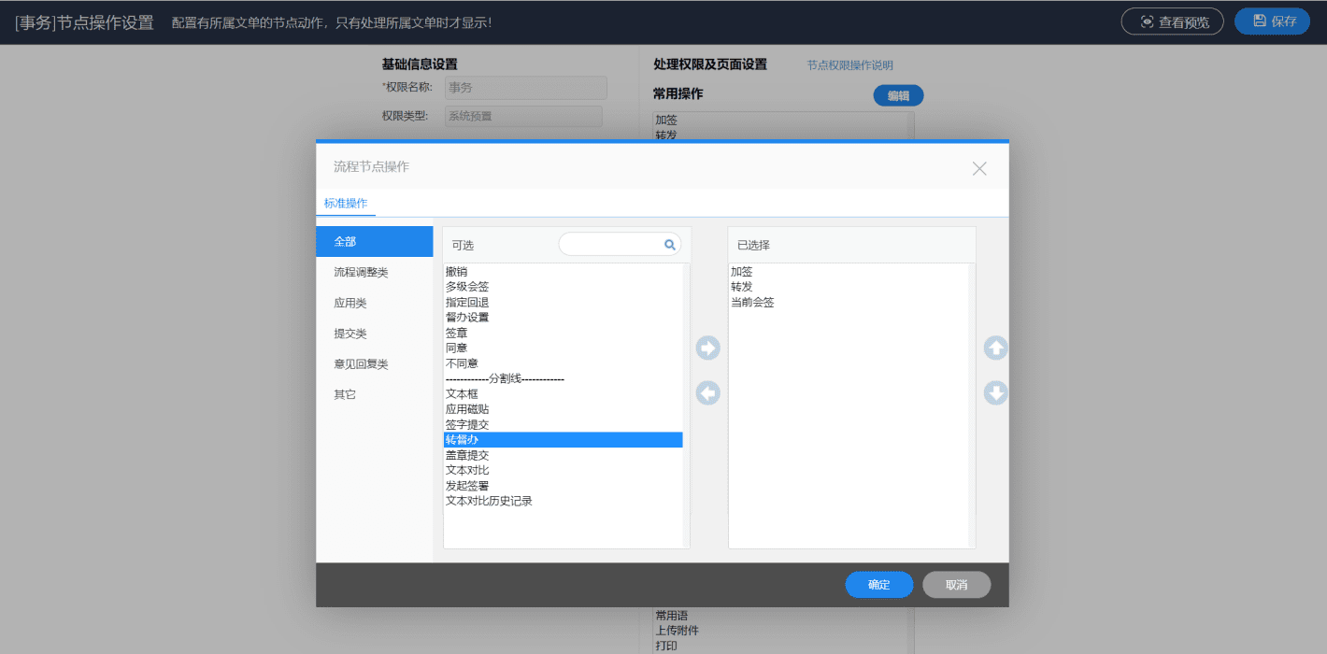Select the 应用类 category
The image size is (1327, 654).
tap(375, 303)
